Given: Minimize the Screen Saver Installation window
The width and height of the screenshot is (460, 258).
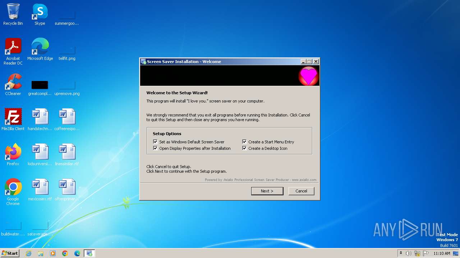Looking at the screenshot, I should 303,62.
